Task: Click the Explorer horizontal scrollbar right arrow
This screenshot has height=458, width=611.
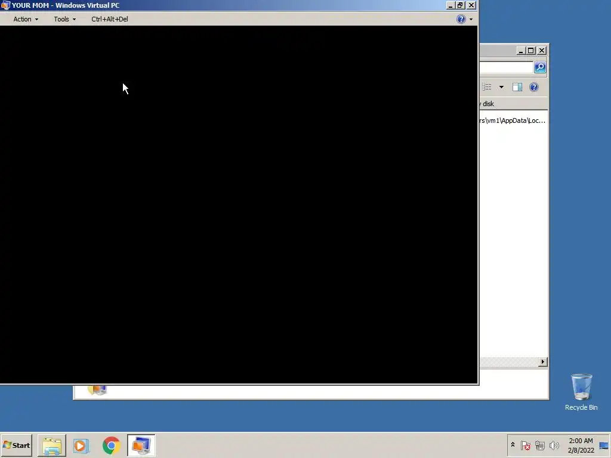Action: click(x=543, y=362)
